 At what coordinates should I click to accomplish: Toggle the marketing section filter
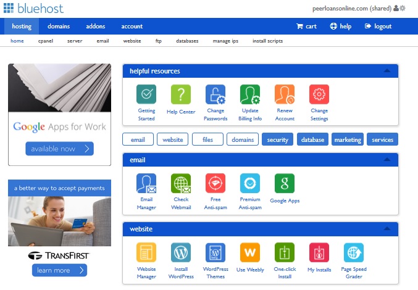(x=348, y=139)
